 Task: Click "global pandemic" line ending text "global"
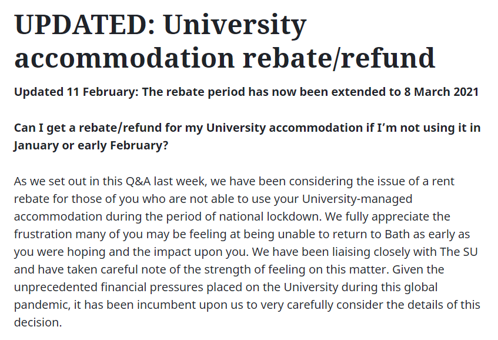(420, 287)
